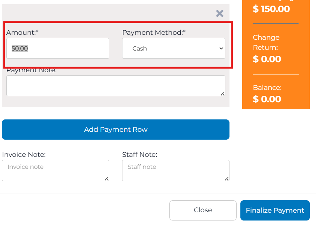This screenshot has height=225, width=320.
Task: Click the Balance $ 0.00 value
Action: point(267,99)
